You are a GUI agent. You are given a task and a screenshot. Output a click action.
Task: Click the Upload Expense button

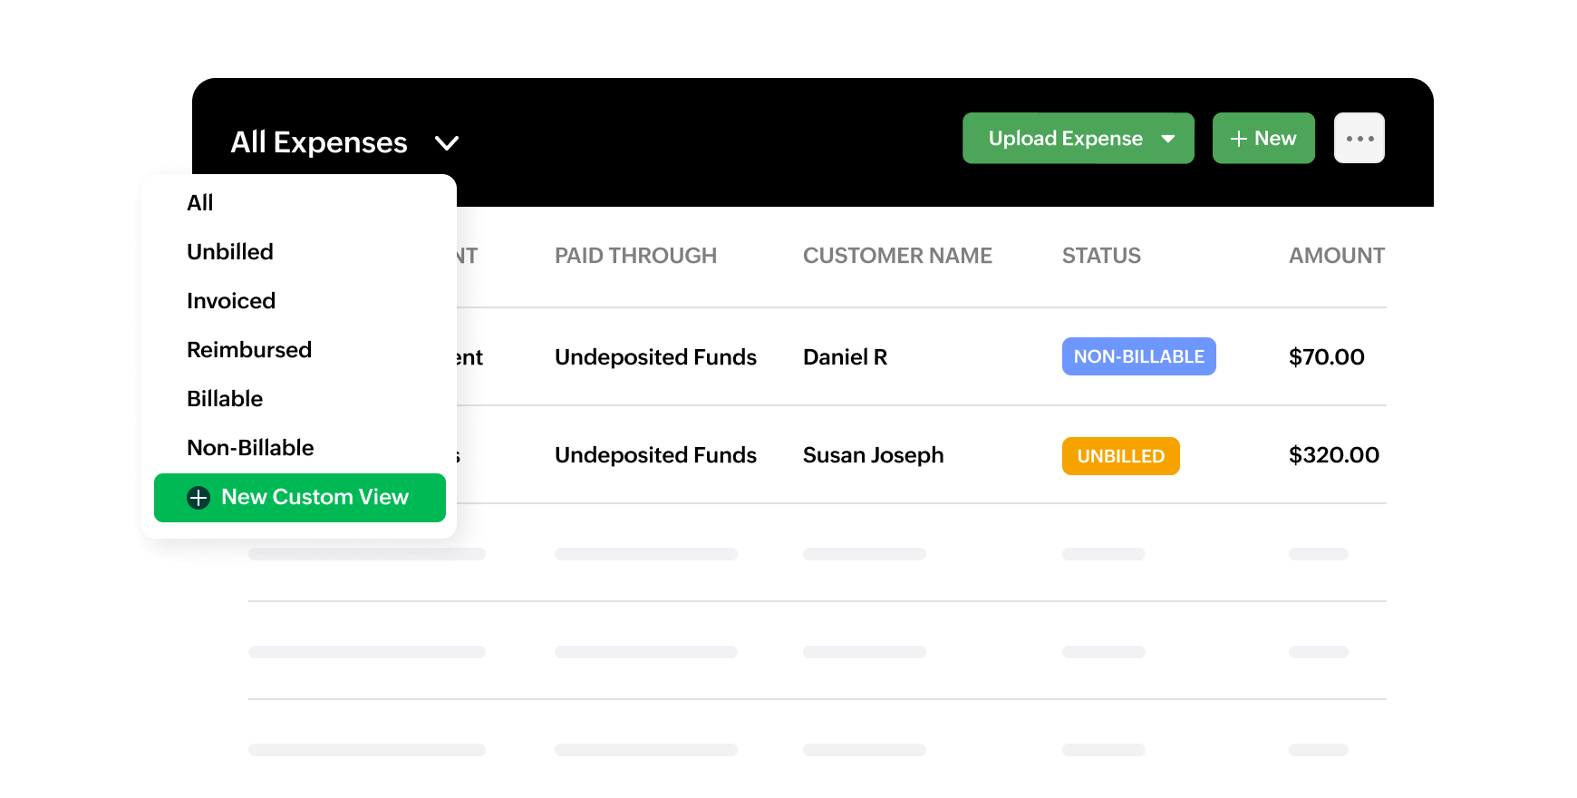tap(1065, 139)
